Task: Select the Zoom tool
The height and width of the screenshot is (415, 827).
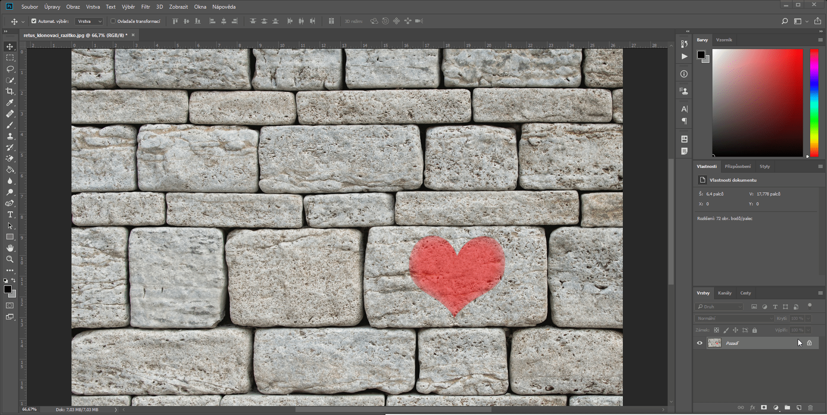Action: (x=10, y=259)
